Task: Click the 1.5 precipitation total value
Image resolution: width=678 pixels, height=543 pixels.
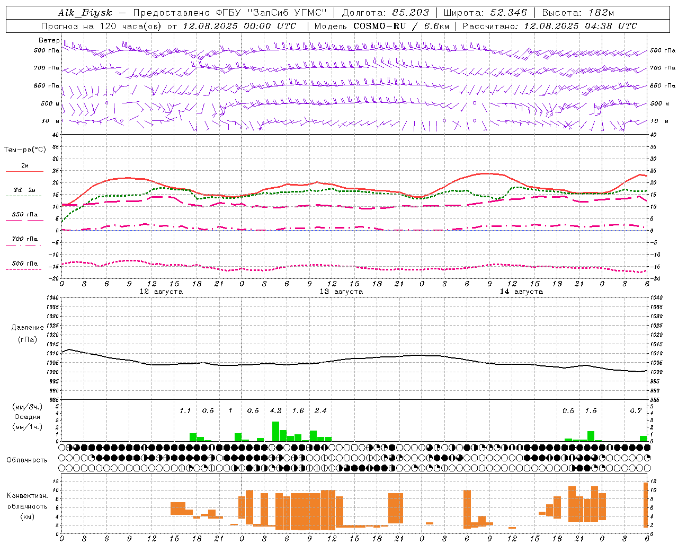Action: [x=591, y=410]
